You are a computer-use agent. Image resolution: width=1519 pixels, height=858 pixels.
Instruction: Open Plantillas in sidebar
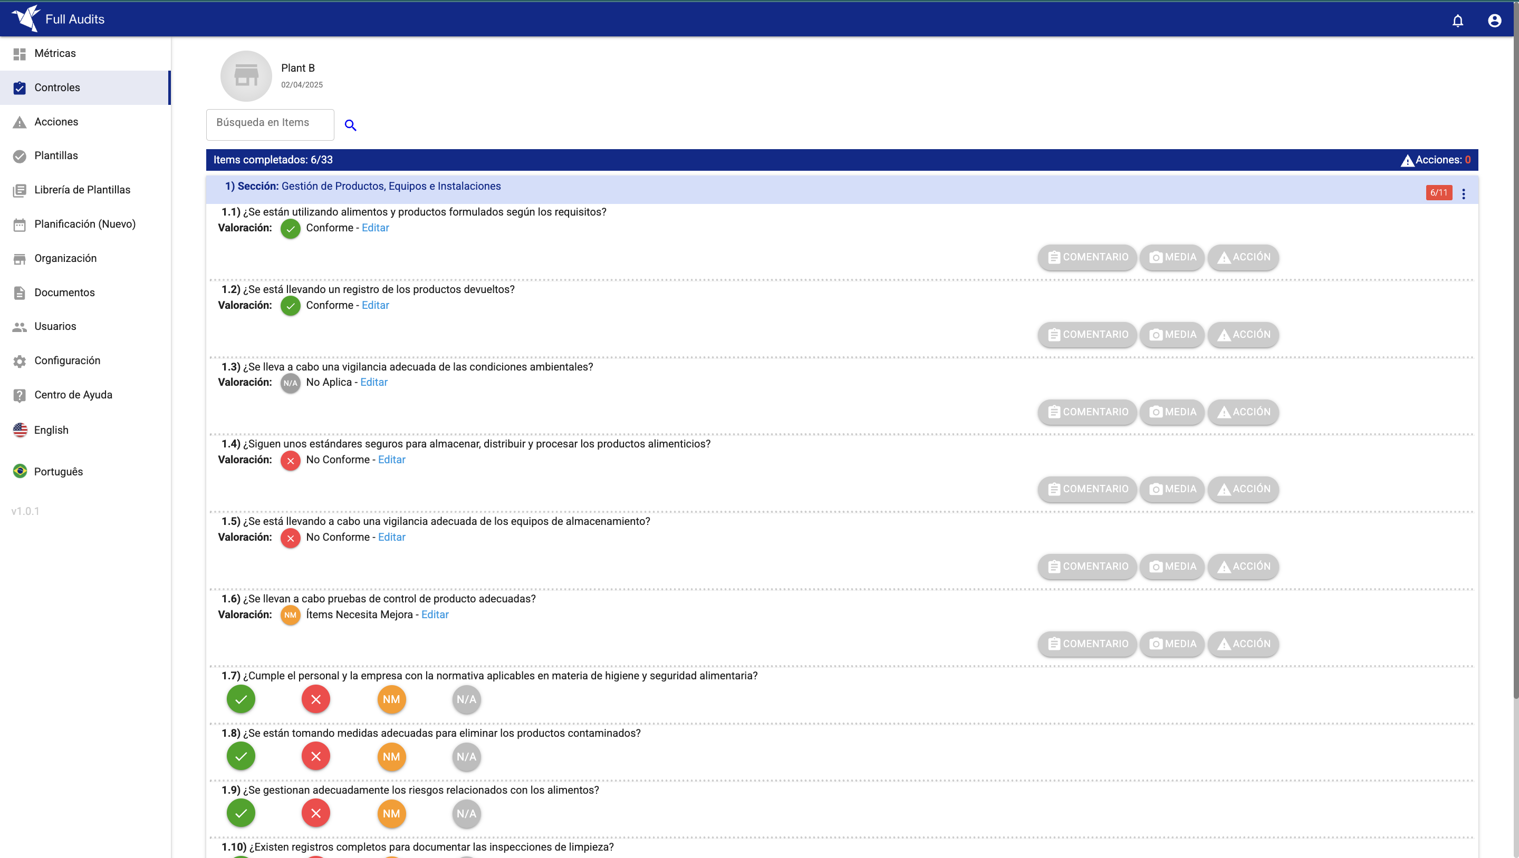[x=85, y=155]
